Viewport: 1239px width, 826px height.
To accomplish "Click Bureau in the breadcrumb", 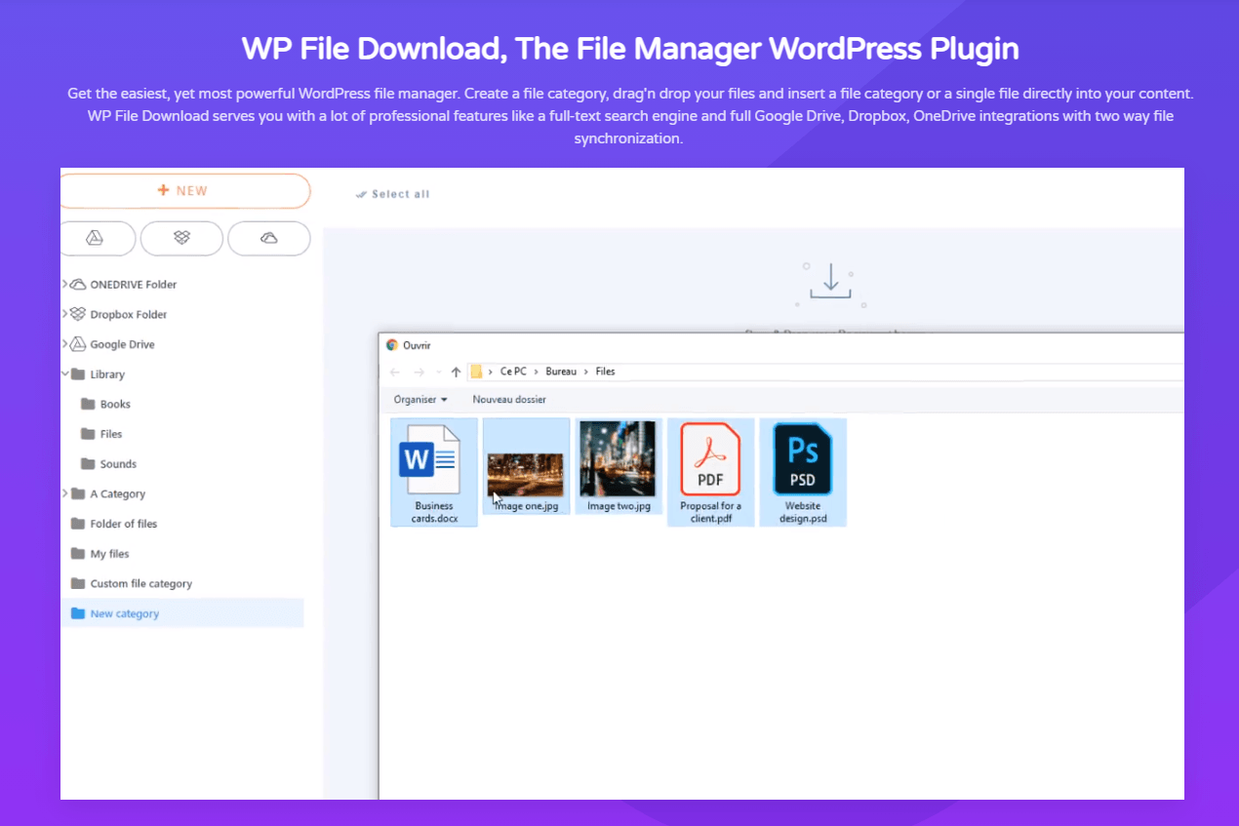I will pyautogui.click(x=561, y=372).
